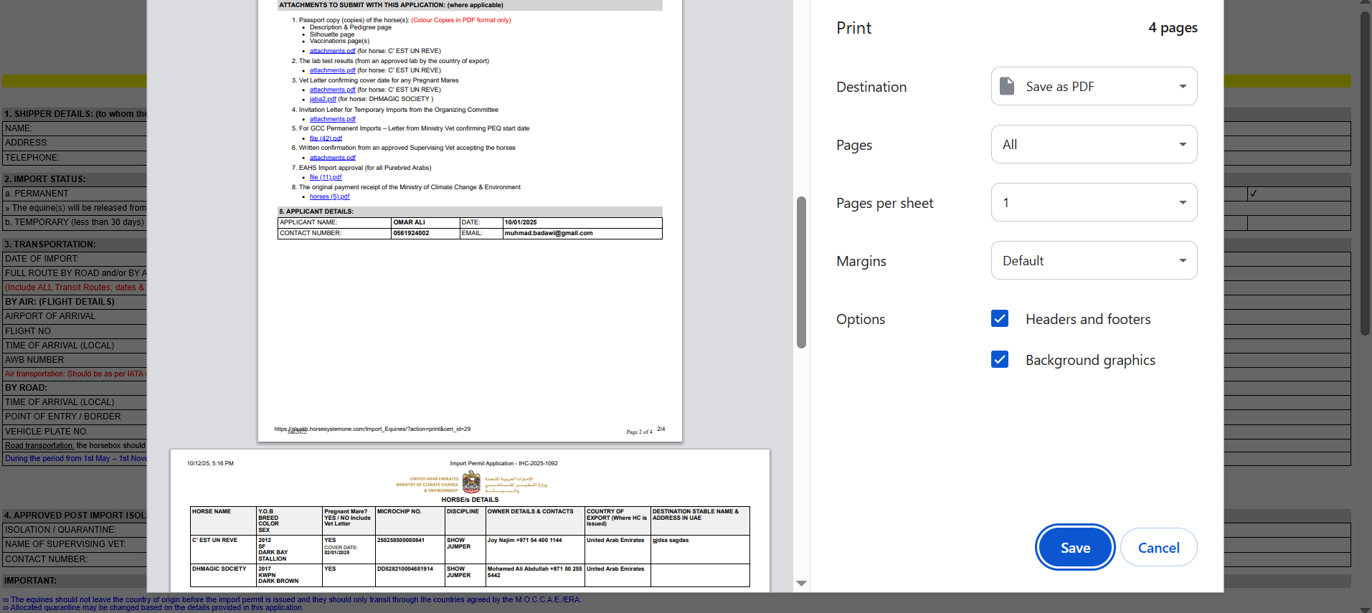Click 'DHMAGIC SOCIETY' in the horse table
This screenshot has height=613, width=1372.
(x=219, y=569)
